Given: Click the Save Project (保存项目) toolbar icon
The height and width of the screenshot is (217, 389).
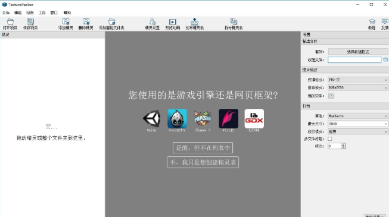Looking at the screenshot, I should click(x=30, y=24).
